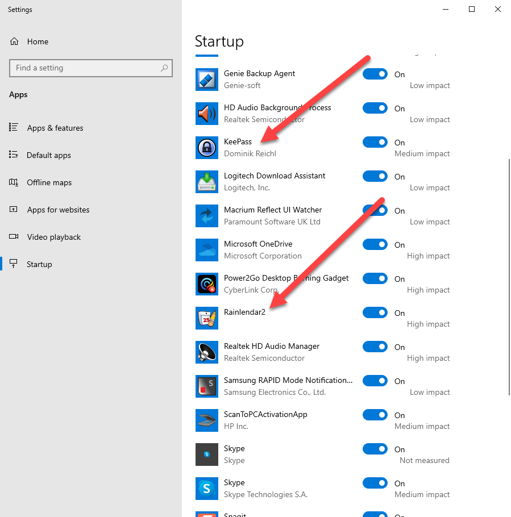Turn off Microsoft OneDrive startup toggle
This screenshot has width=511, height=517.
coord(375,244)
